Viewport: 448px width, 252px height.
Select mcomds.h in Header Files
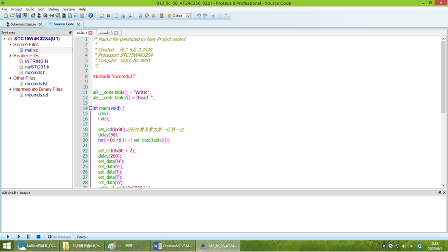35,73
